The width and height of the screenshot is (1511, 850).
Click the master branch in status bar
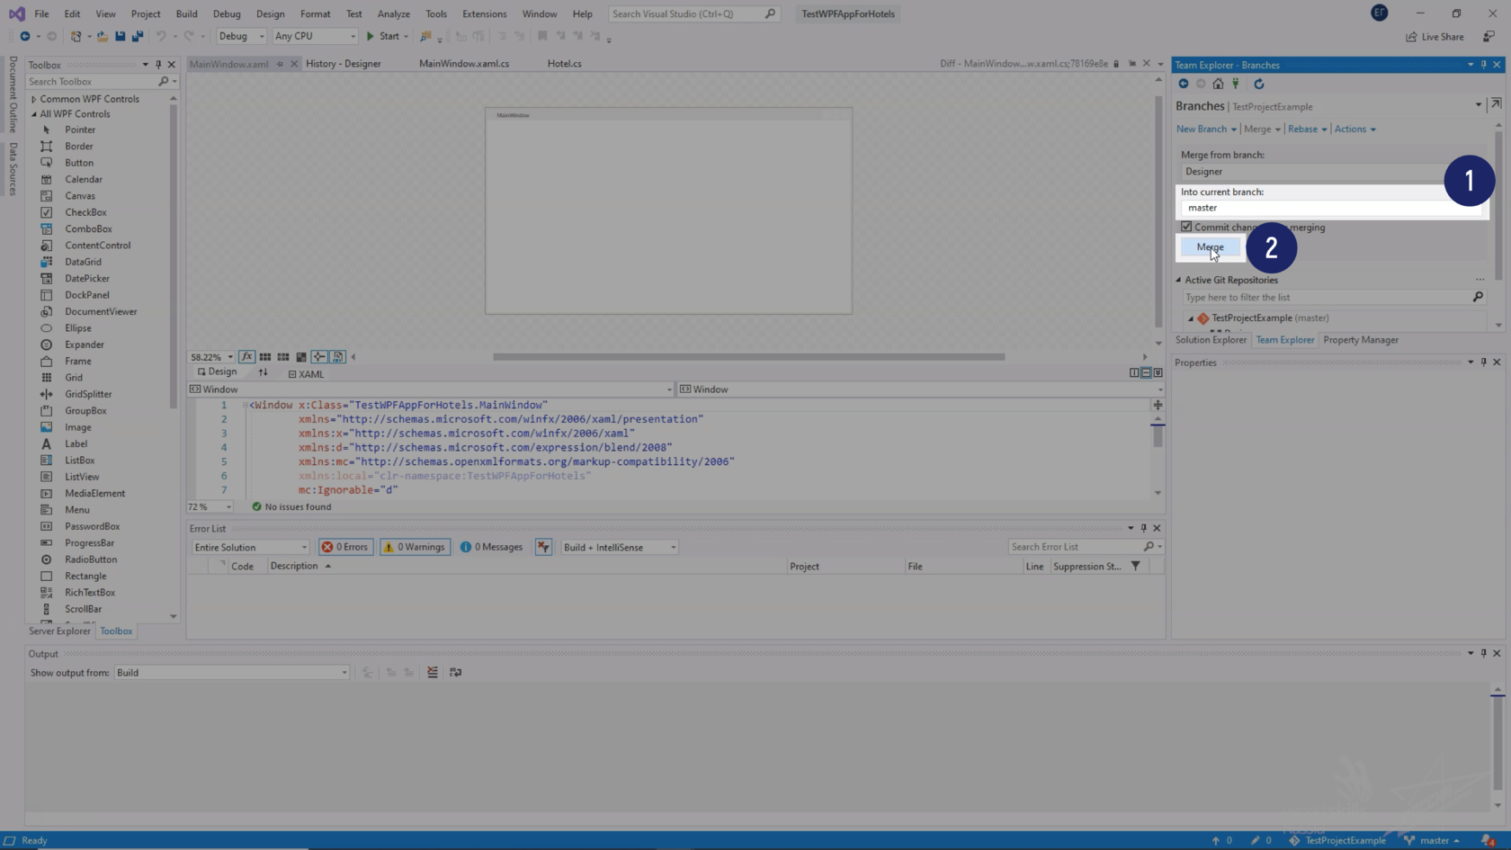(x=1433, y=841)
